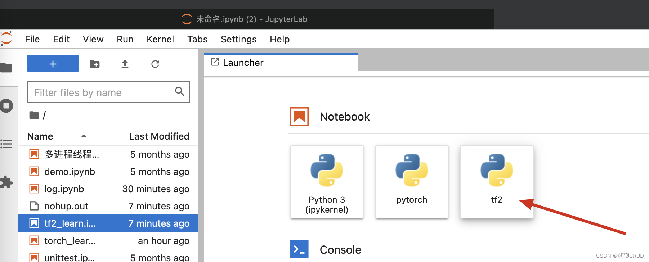Open the Help menu
The image size is (649, 262).
pyautogui.click(x=280, y=39)
